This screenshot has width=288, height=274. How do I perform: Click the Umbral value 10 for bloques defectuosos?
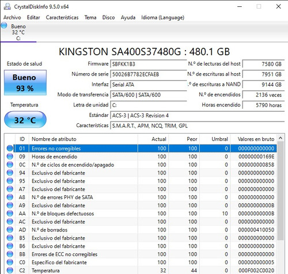225,214
